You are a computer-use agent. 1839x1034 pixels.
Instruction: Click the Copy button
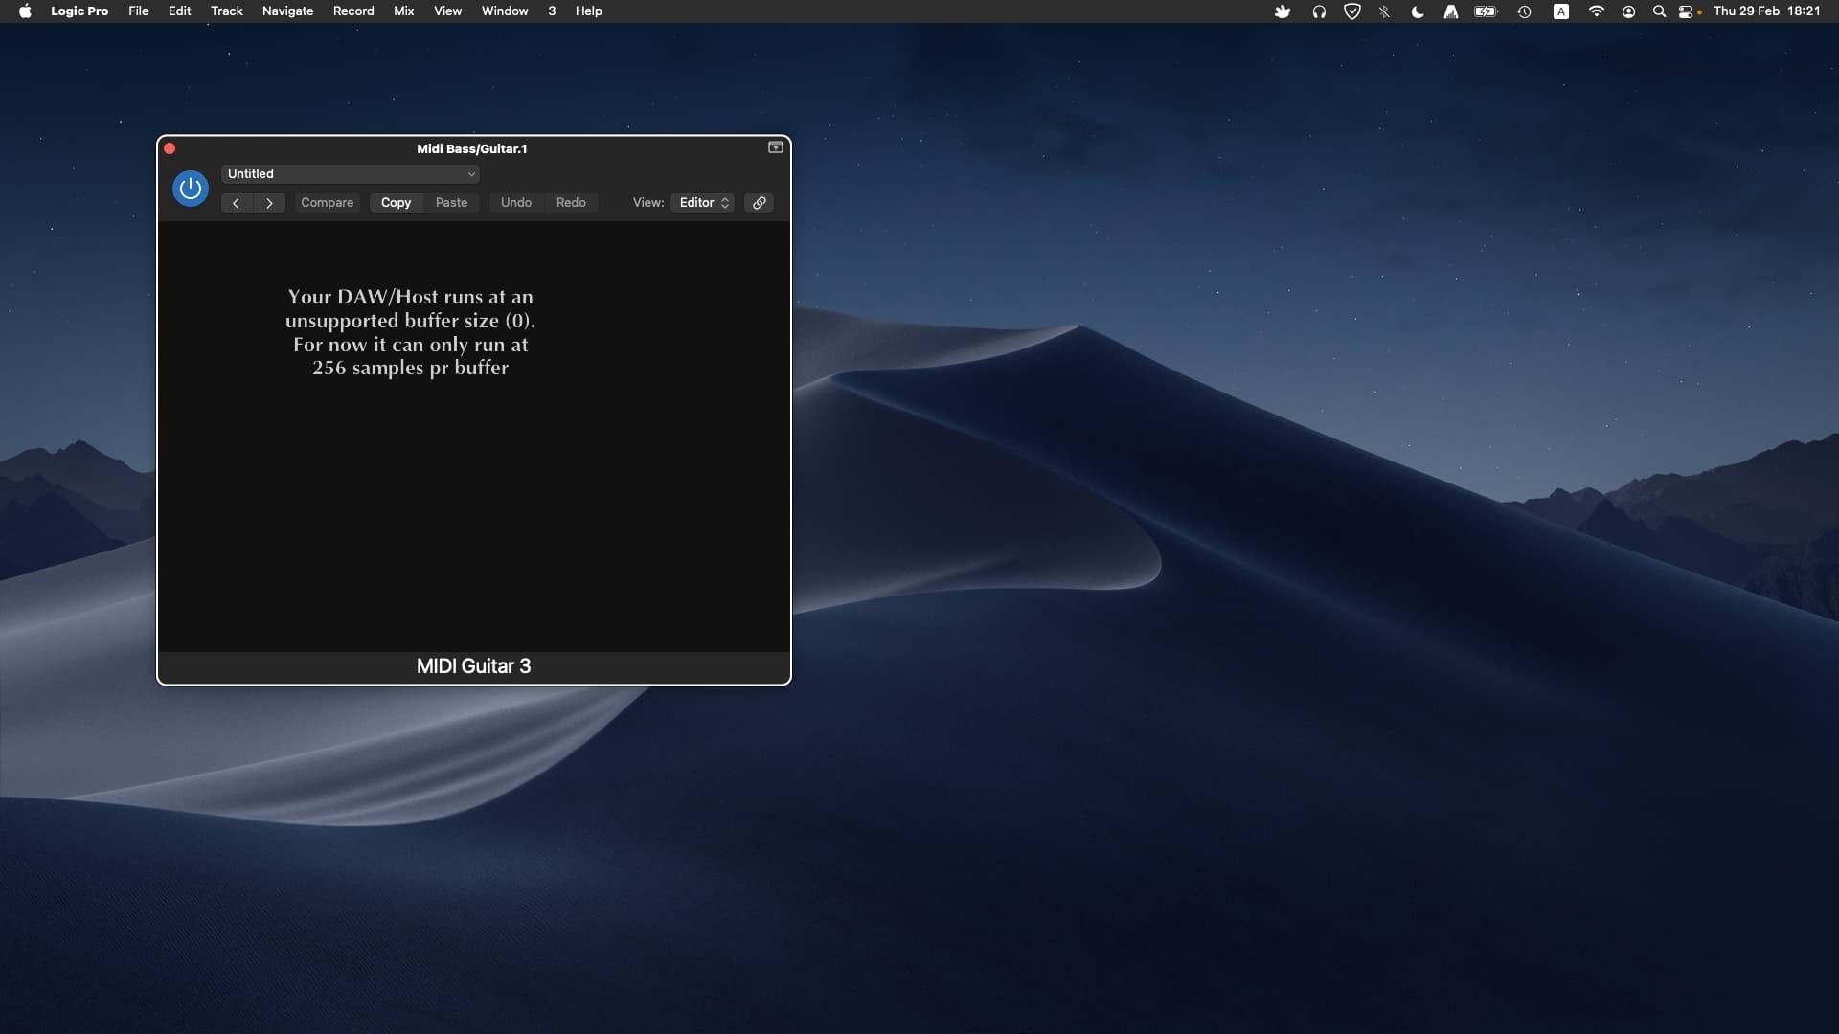(x=396, y=203)
